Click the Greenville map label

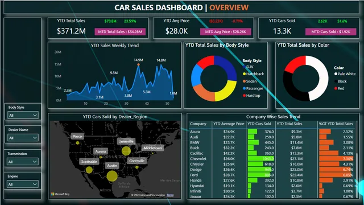tap(136, 161)
